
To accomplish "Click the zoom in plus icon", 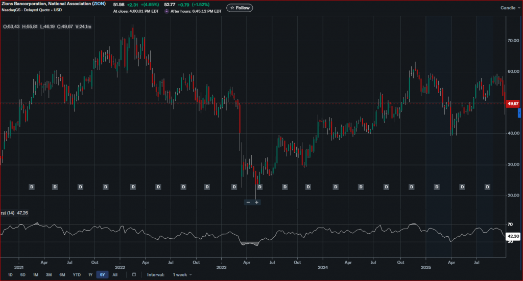I will click(257, 202).
